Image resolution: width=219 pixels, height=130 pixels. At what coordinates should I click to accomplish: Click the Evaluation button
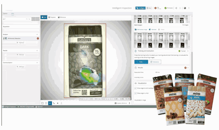[155, 62]
